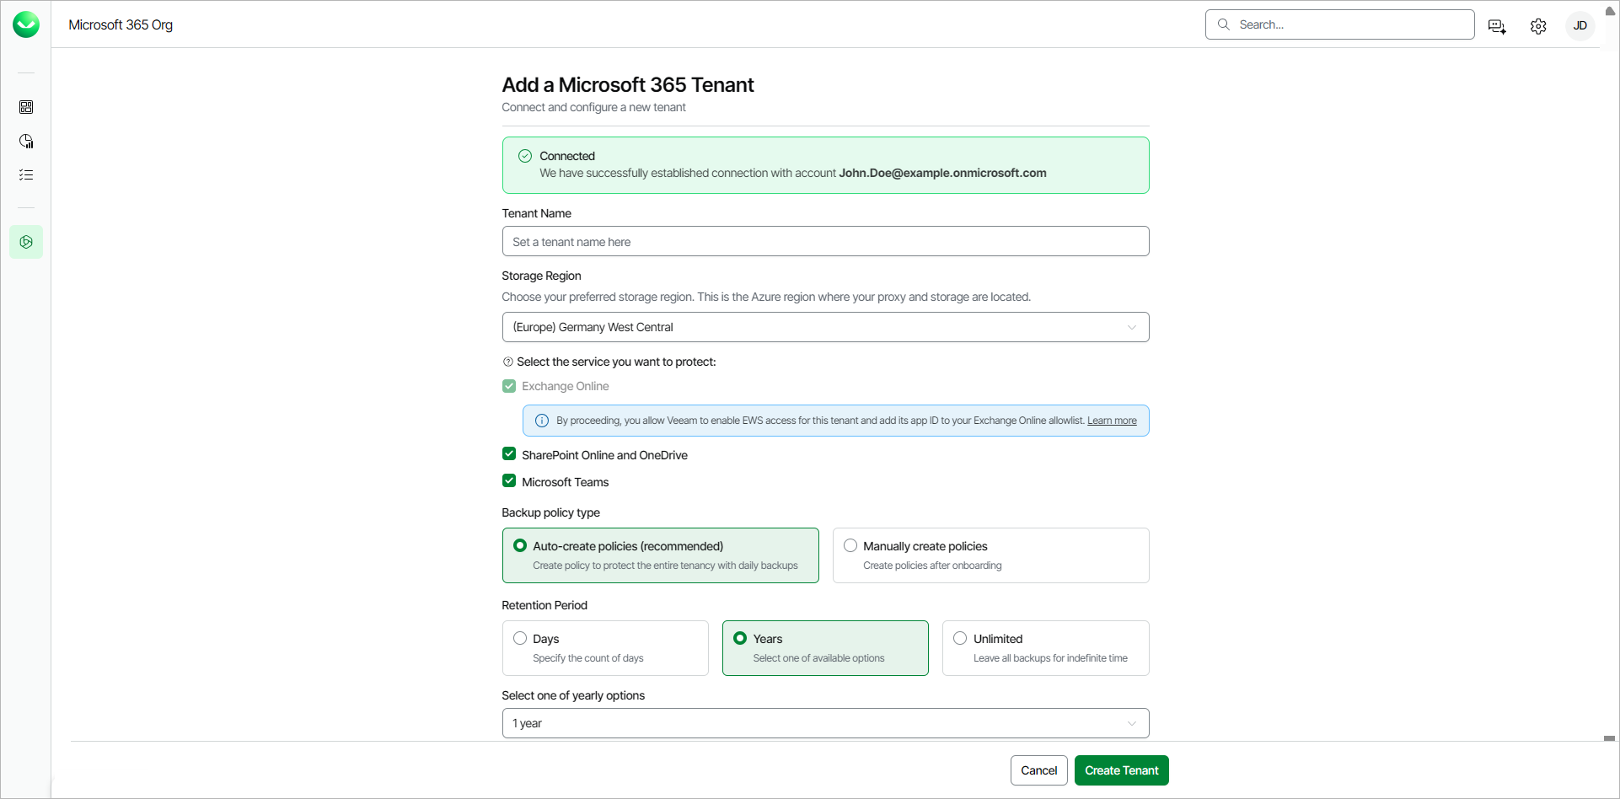Click the Tenant Name input field

point(825,241)
